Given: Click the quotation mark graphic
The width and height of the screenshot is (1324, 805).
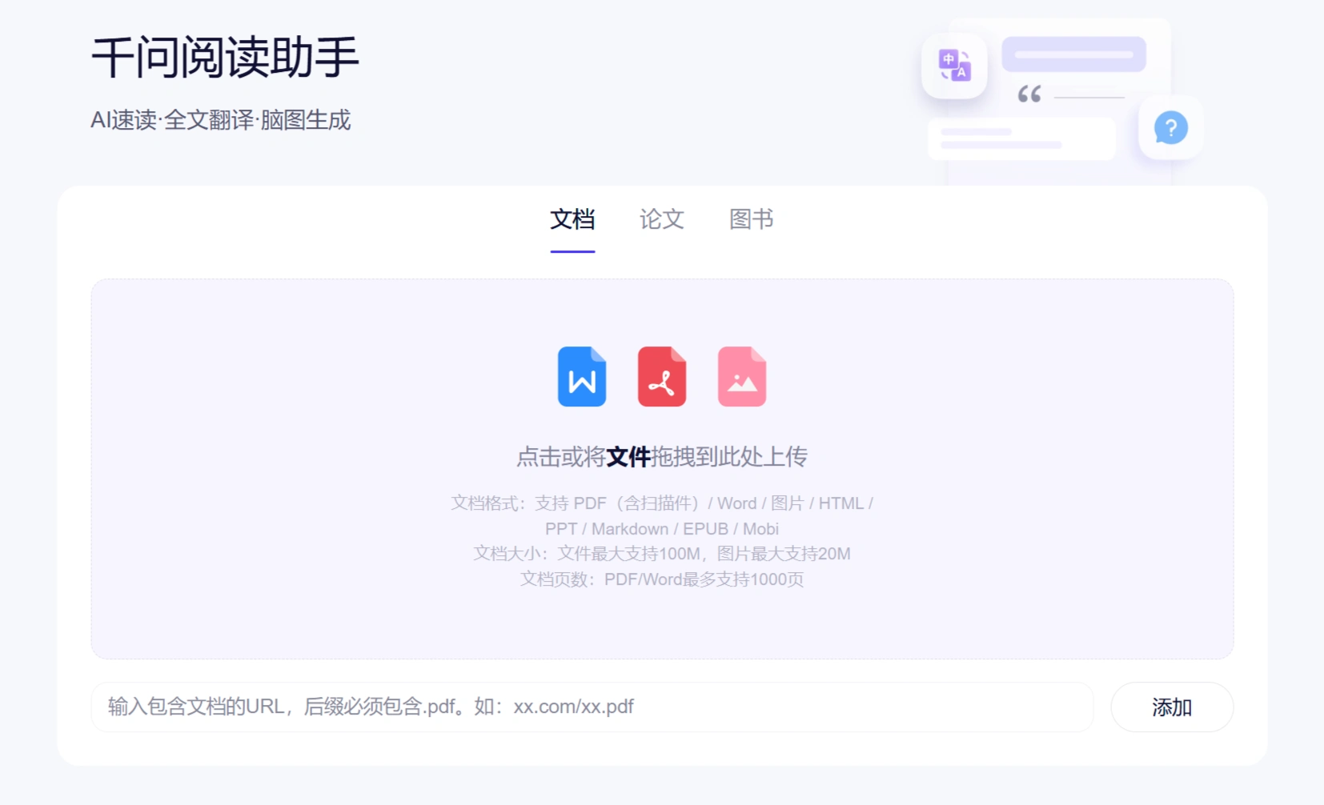Looking at the screenshot, I should pos(1030,94).
